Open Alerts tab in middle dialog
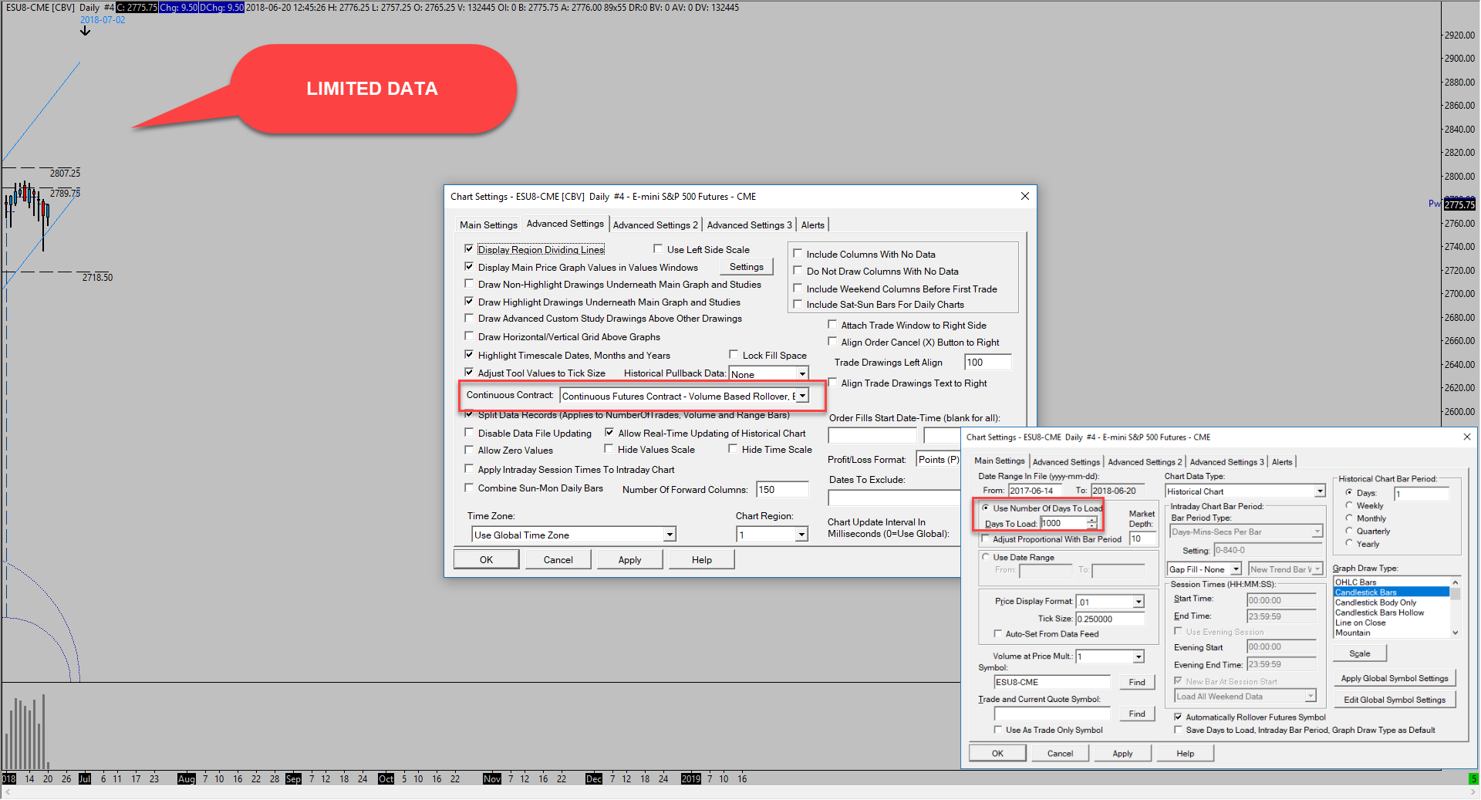The image size is (1481, 800). [x=812, y=225]
